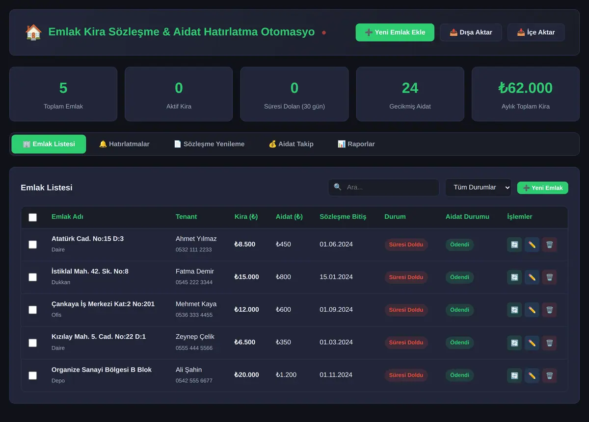The image size is (589, 422).
Task: Import data with İçe Aktar
Action: click(x=536, y=32)
